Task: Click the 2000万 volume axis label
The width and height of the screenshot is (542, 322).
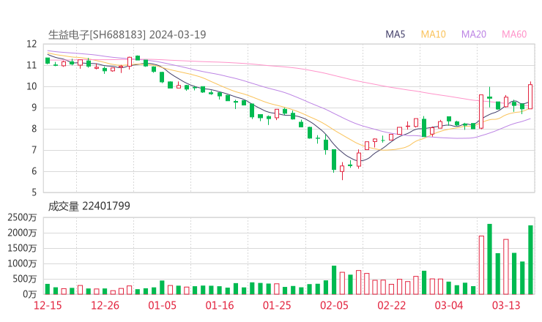Action: coord(22,233)
